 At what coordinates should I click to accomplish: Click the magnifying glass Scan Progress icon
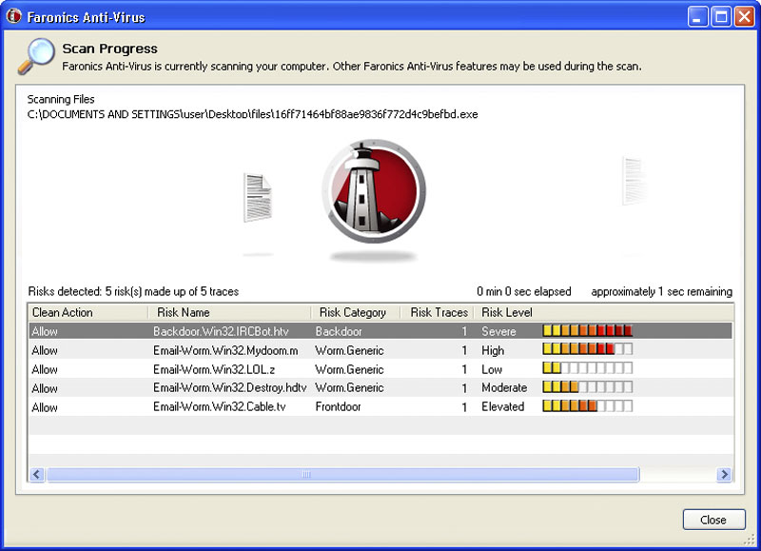click(36, 56)
